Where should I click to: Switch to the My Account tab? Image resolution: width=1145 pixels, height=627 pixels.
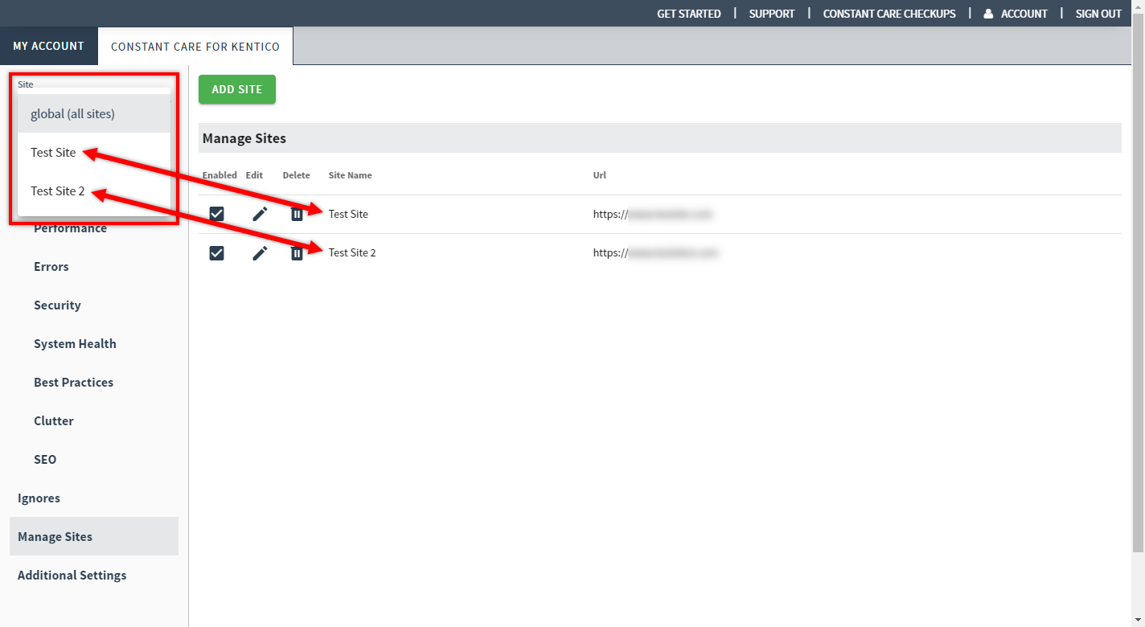click(48, 46)
